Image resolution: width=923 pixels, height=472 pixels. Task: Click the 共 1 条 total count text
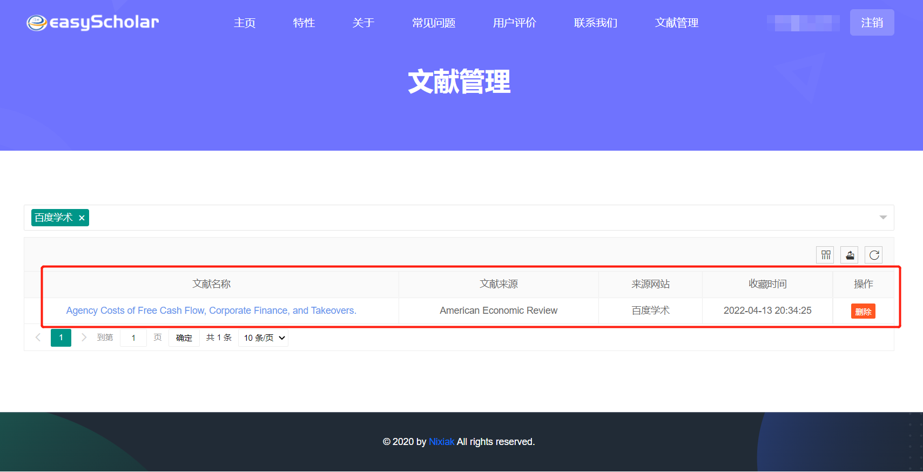click(x=219, y=338)
